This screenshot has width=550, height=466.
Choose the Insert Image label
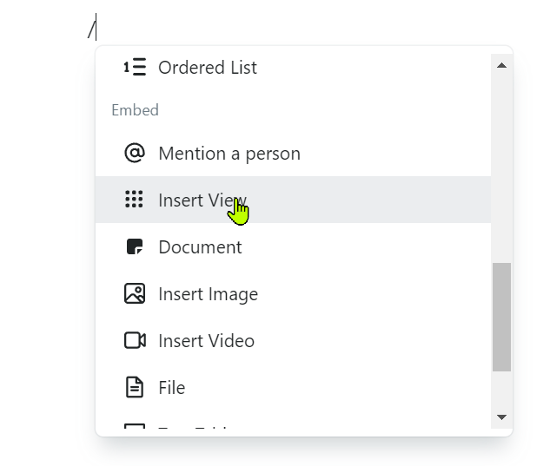tap(208, 294)
